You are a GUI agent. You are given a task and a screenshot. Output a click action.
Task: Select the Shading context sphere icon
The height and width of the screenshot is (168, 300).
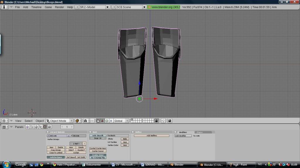tap(36, 127)
